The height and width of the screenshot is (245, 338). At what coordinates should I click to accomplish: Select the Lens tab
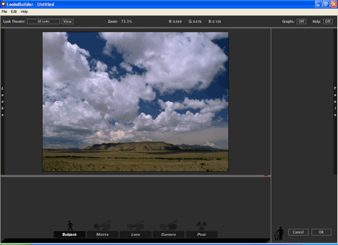(135, 234)
